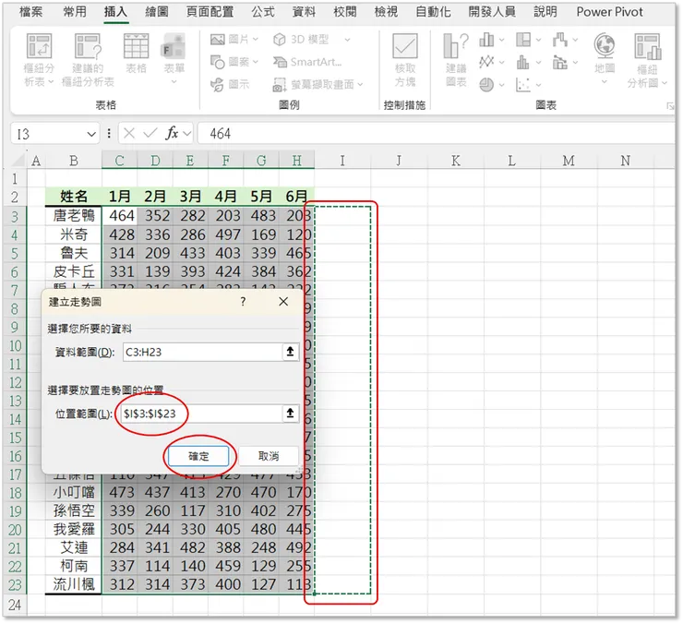Open the Screenshot (螢幕擷取畫面) dropdown
683x624 pixels.
tap(360, 85)
